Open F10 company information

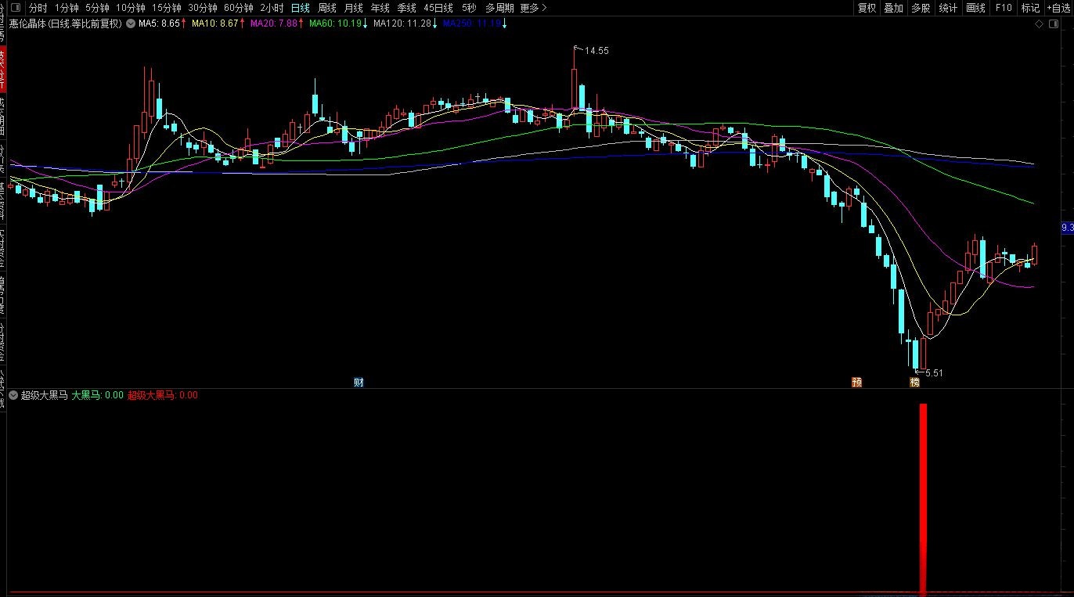point(1003,8)
